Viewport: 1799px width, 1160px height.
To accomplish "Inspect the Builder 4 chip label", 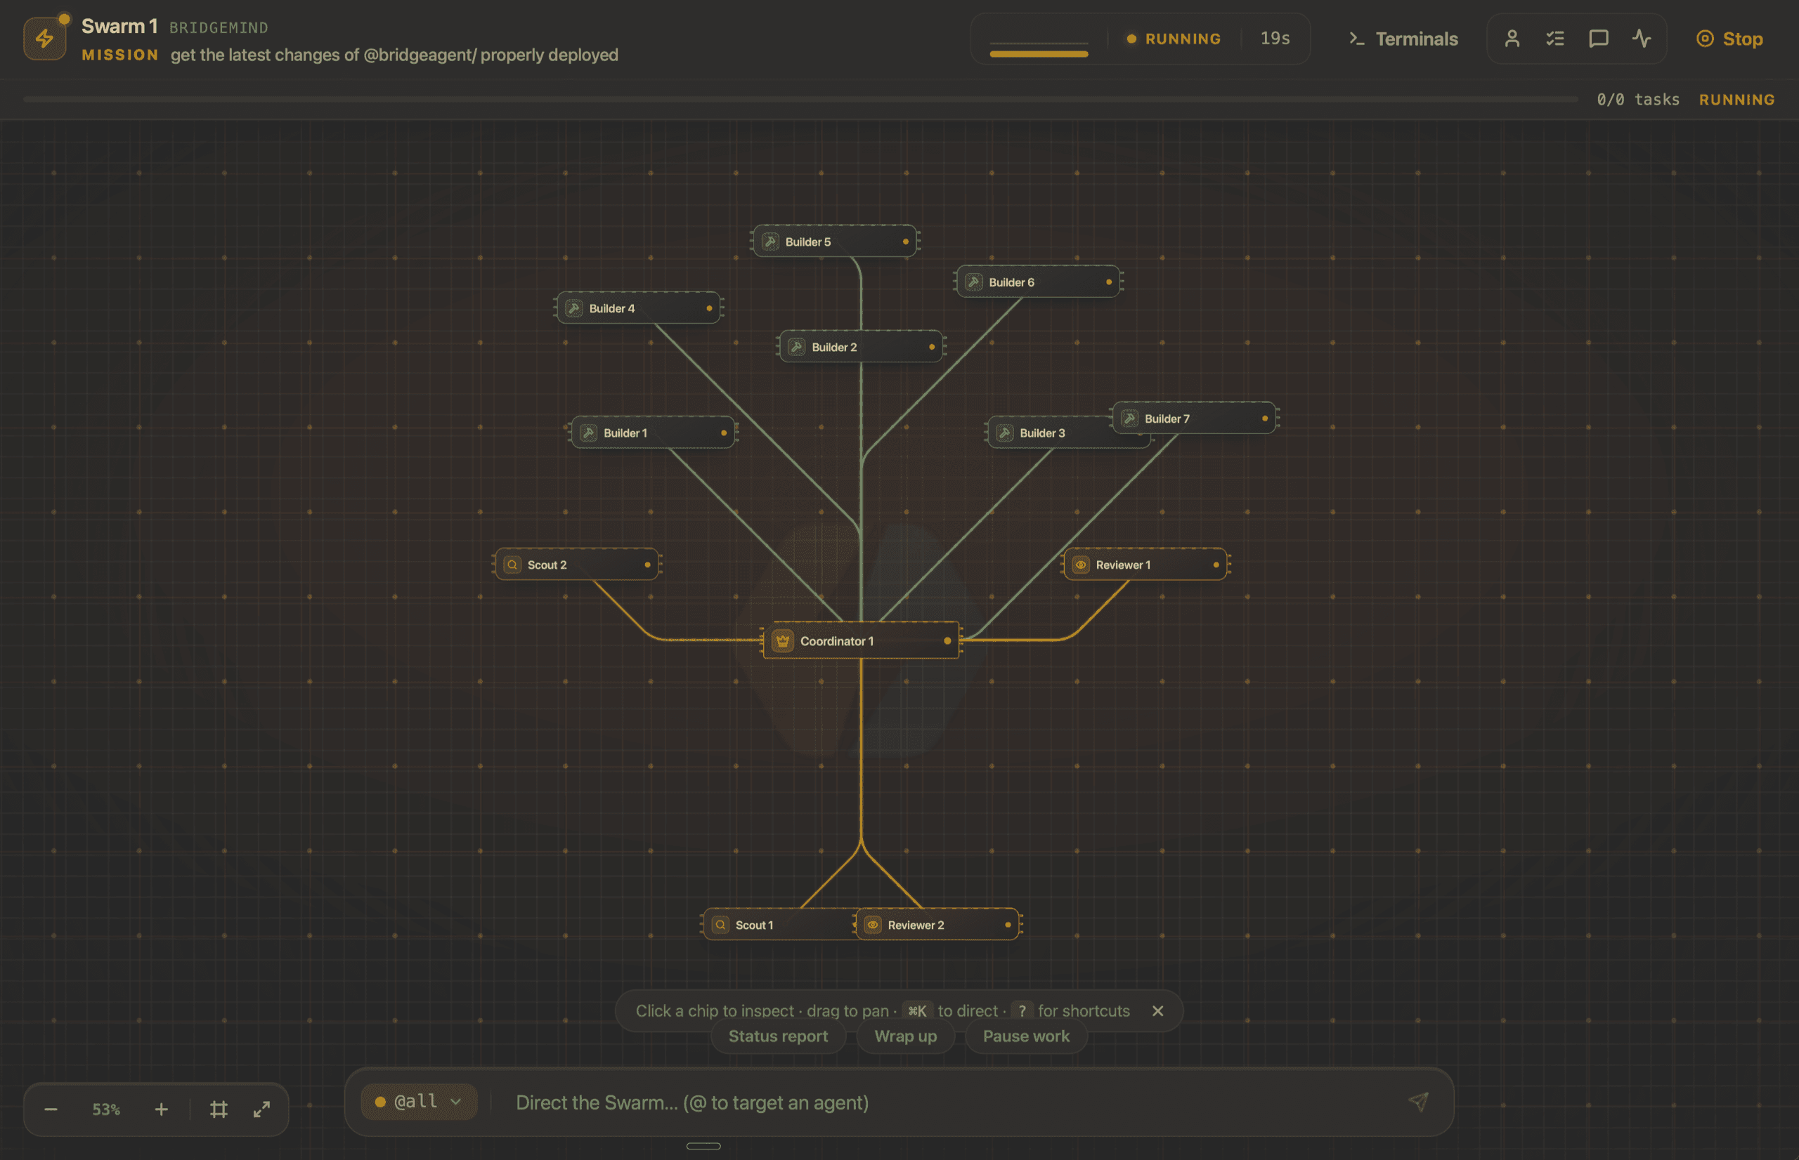I will point(612,309).
